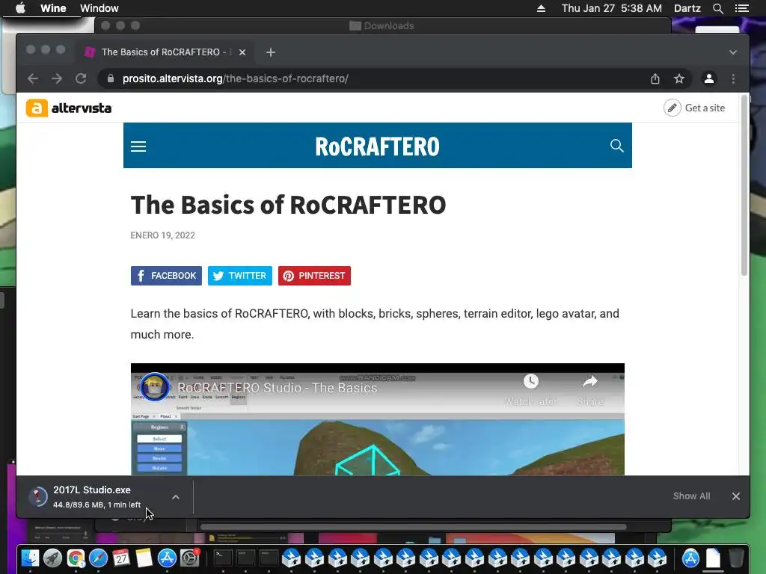This screenshot has width=766, height=574.
Task: Open Terminal from the dock
Action: point(223,558)
